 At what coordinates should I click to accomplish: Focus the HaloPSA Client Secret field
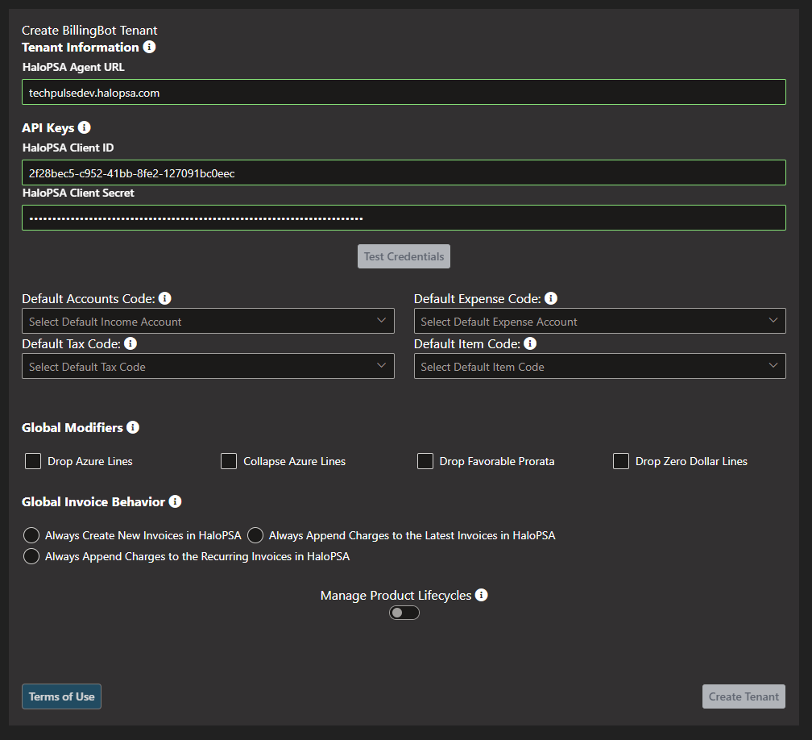pos(404,218)
